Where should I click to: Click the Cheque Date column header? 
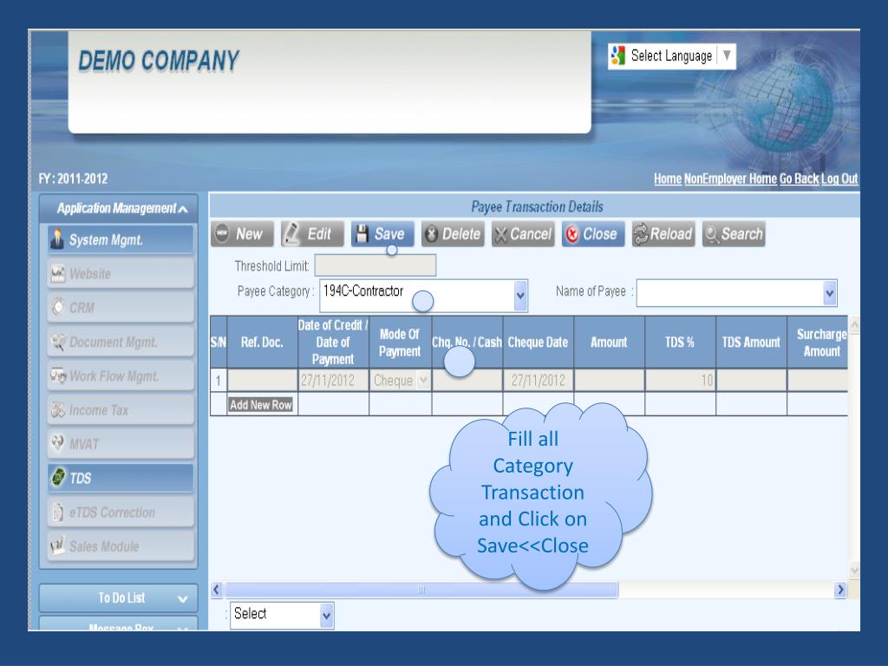click(538, 342)
